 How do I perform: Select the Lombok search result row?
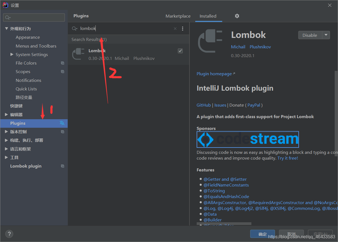pyautogui.click(x=129, y=54)
